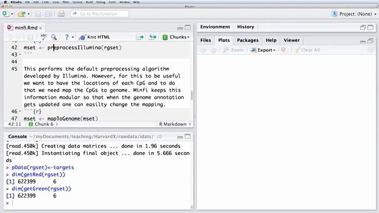Click line 42 preprocessIllumina code
This screenshot has width=379, height=213.
coord(72,47)
